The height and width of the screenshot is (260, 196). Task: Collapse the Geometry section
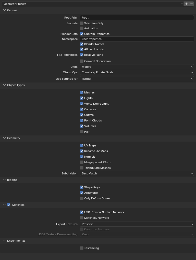(4, 138)
